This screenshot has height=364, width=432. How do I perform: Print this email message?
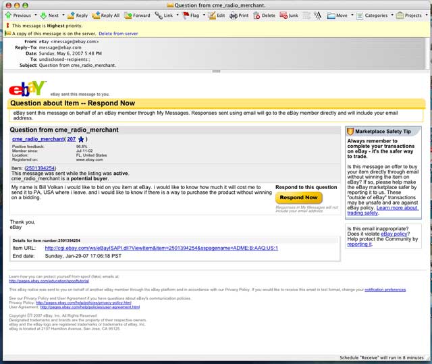(239, 15)
